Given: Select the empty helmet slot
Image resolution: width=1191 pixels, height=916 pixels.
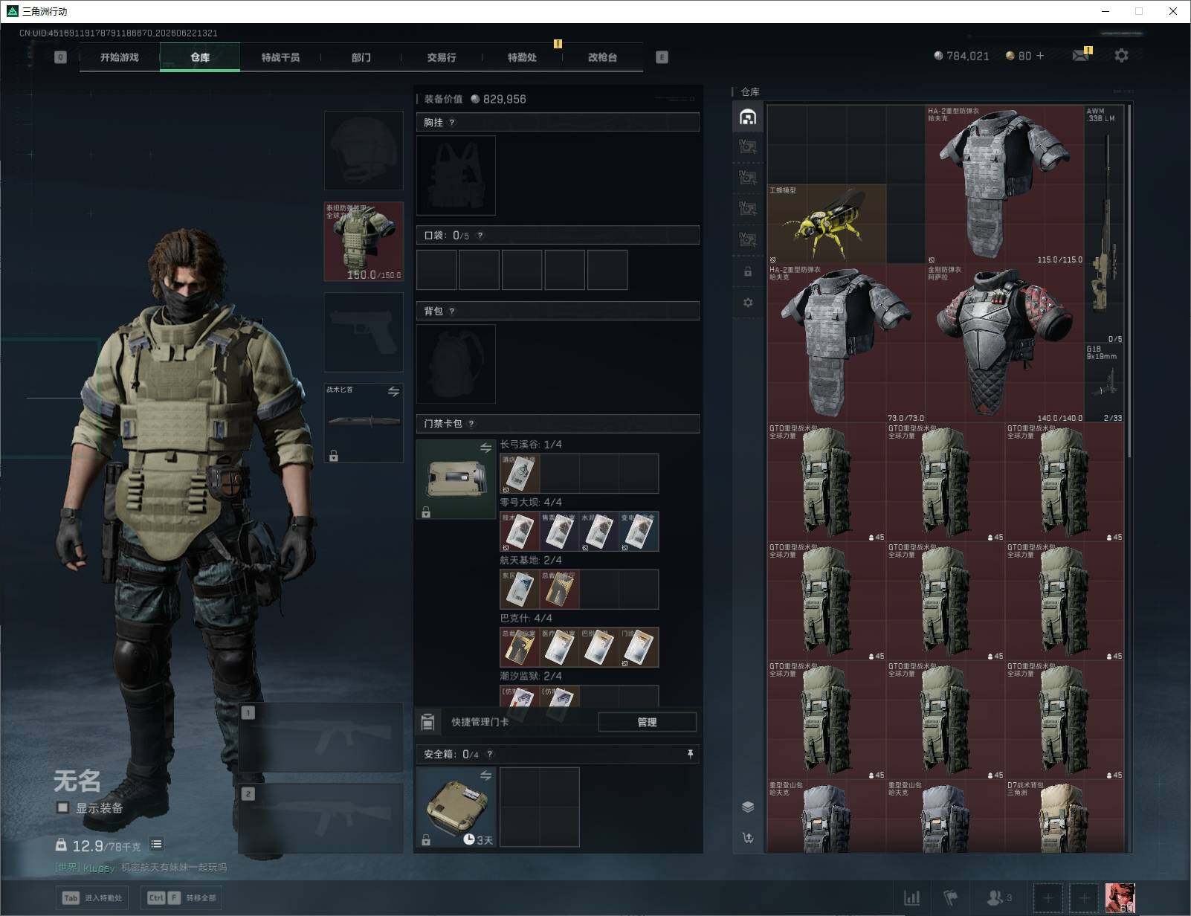Looking at the screenshot, I should pos(364,151).
